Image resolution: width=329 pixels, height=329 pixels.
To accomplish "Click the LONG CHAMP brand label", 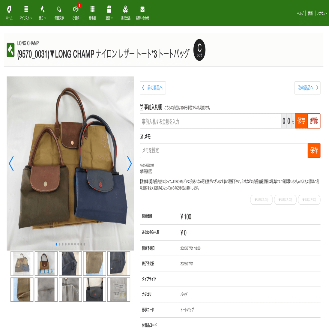I will coord(28,43).
